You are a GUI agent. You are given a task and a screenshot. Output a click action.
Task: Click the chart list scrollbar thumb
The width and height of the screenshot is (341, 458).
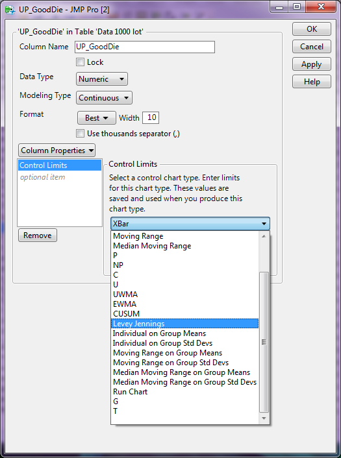264,342
